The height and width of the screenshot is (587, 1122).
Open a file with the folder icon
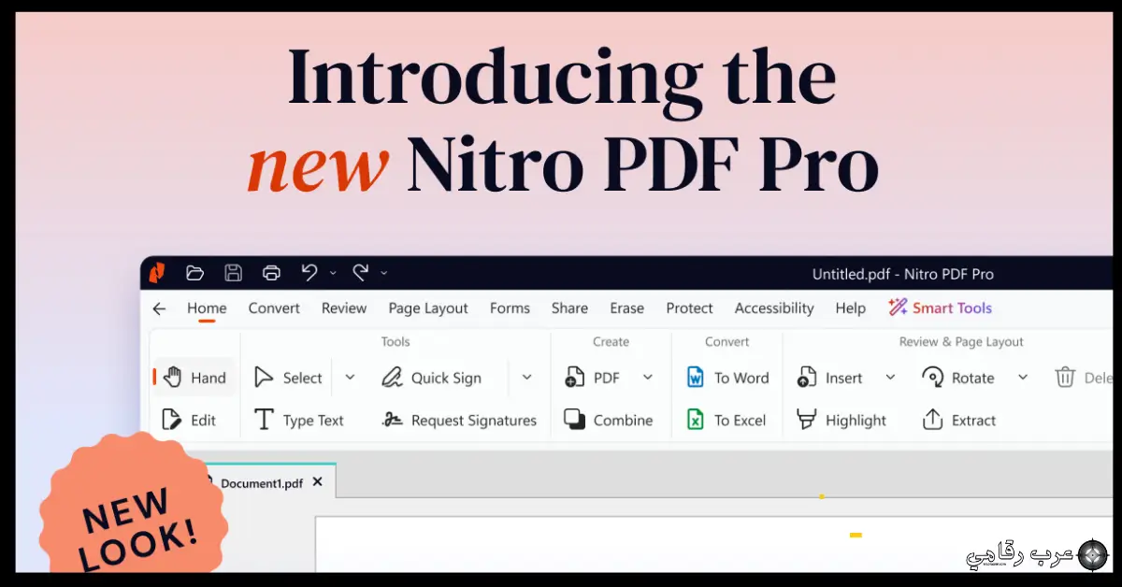[194, 273]
